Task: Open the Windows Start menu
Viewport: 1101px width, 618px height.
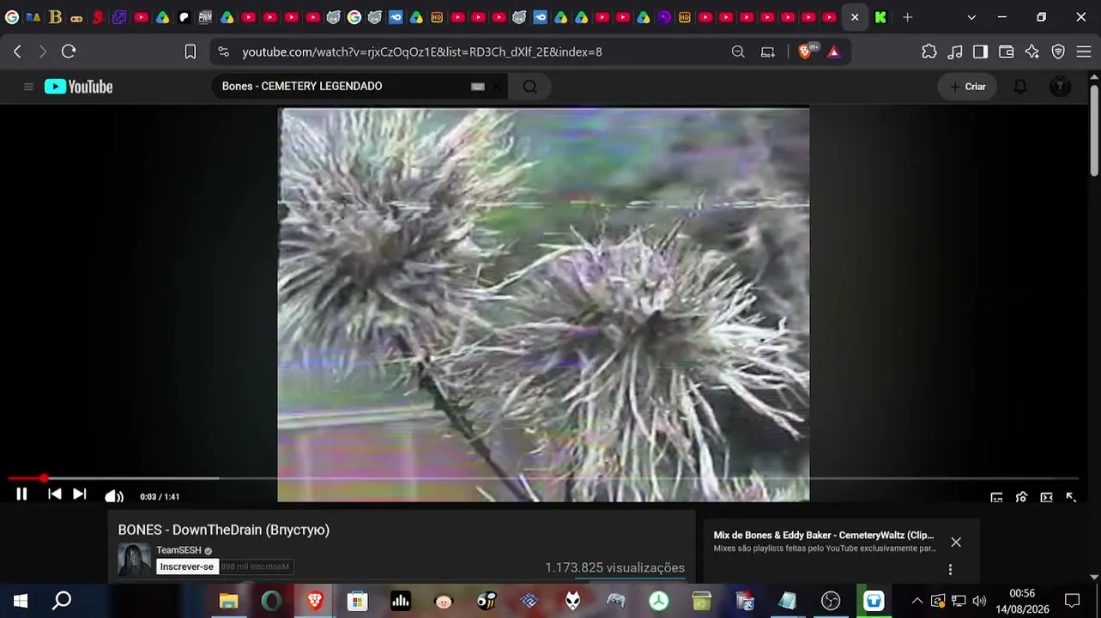Action: point(21,601)
